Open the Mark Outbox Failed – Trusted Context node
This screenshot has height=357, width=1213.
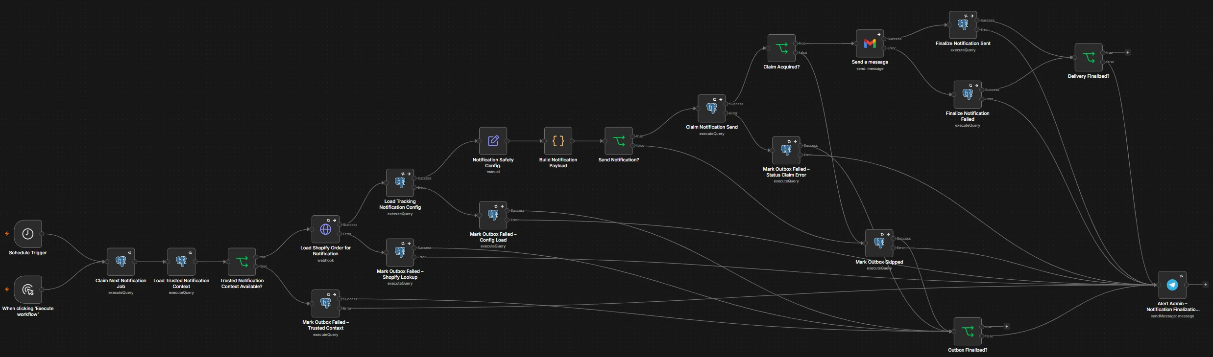point(326,304)
